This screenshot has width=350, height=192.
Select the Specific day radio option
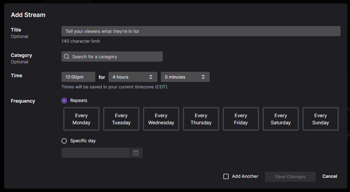tap(64, 141)
